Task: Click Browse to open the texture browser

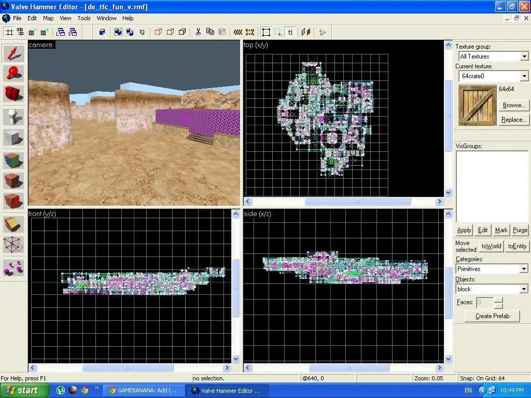Action: point(513,105)
